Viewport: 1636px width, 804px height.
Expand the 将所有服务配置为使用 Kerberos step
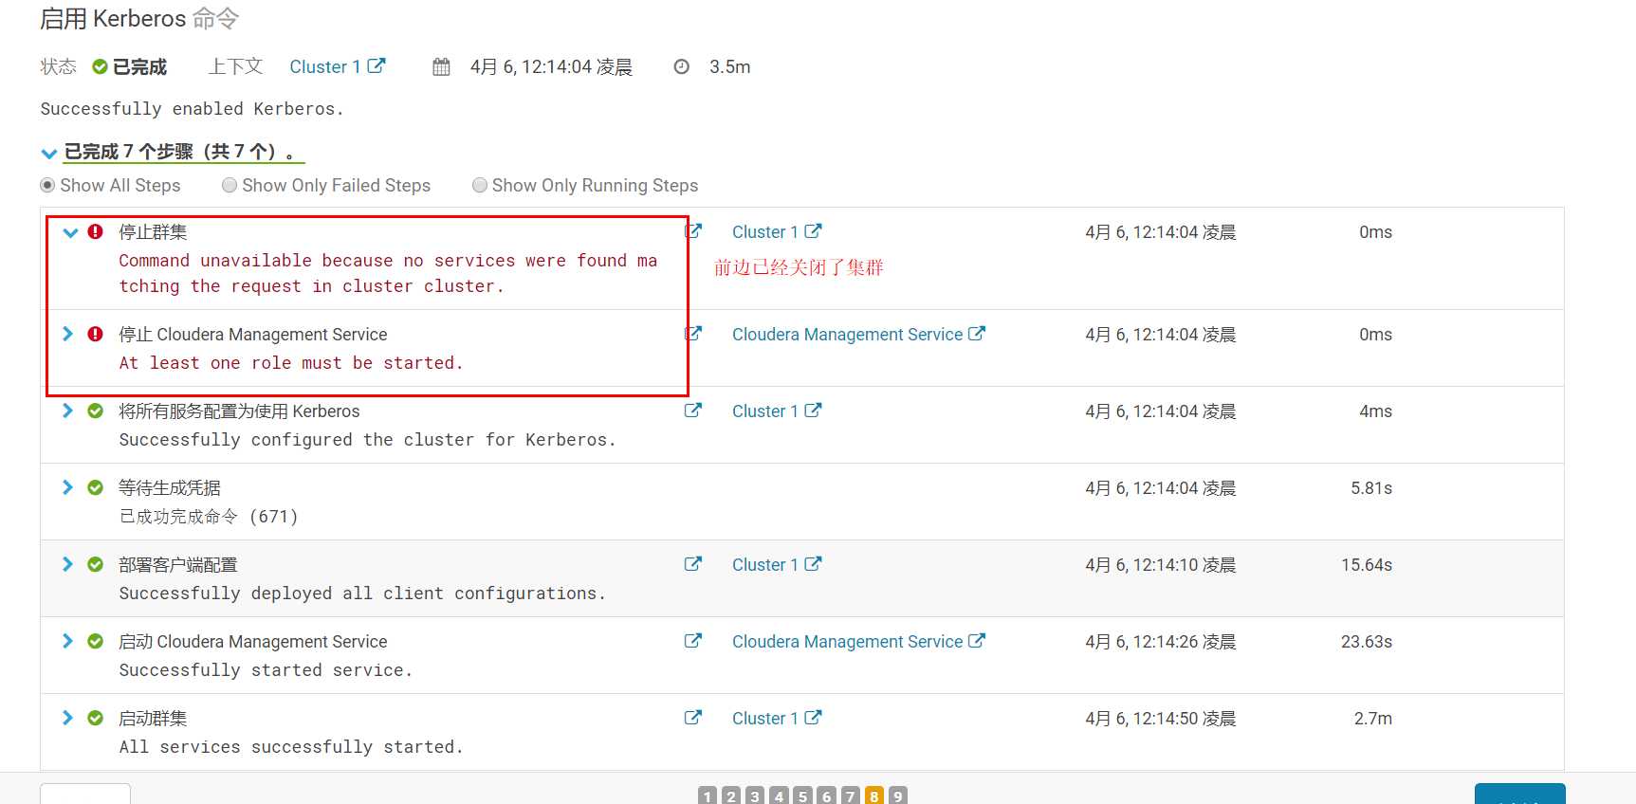point(67,411)
